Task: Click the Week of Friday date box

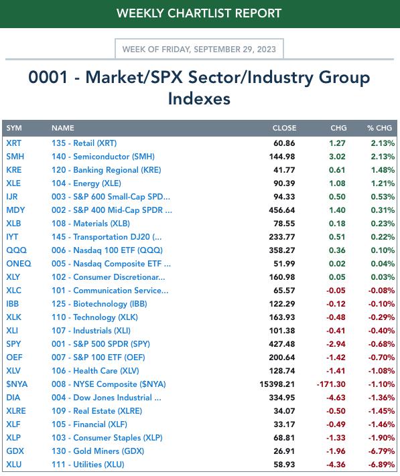Action: click(199, 49)
